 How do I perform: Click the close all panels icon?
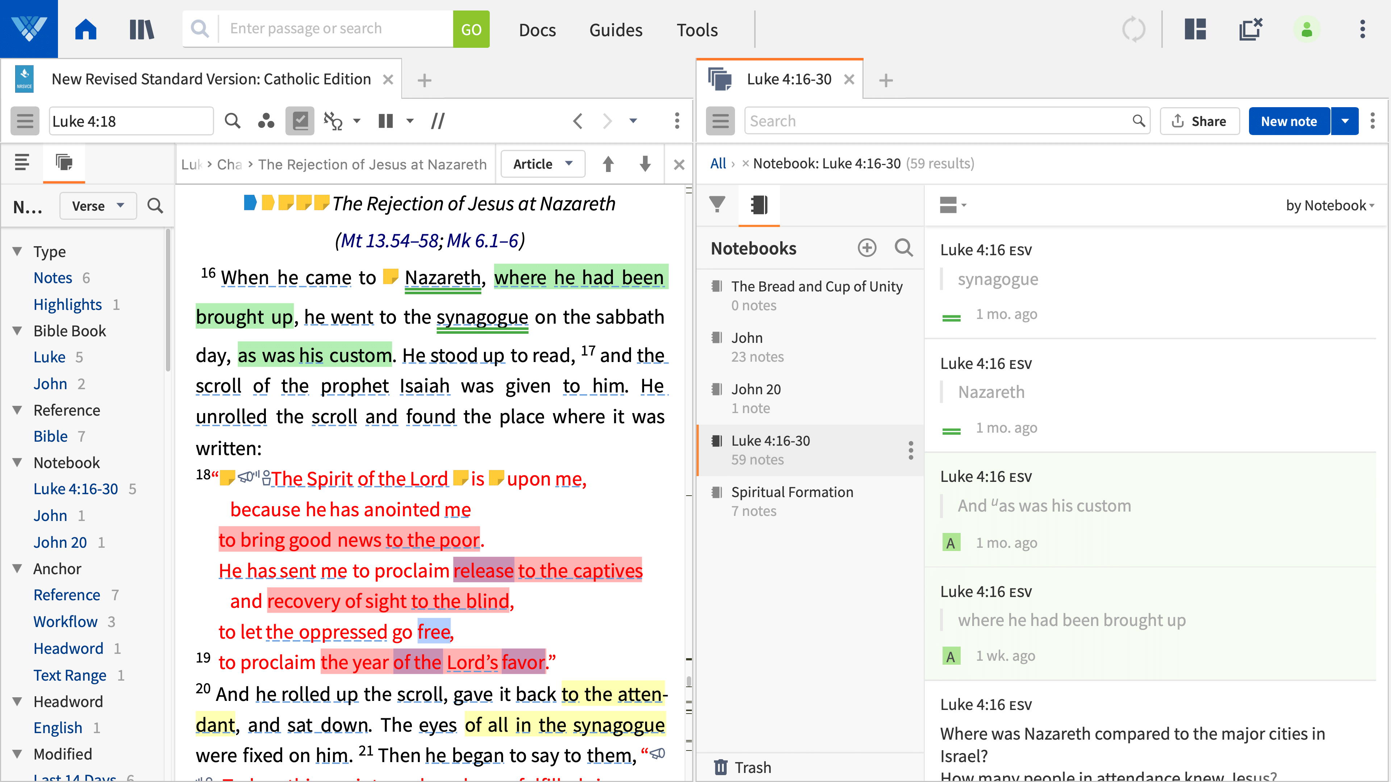[x=1250, y=29]
